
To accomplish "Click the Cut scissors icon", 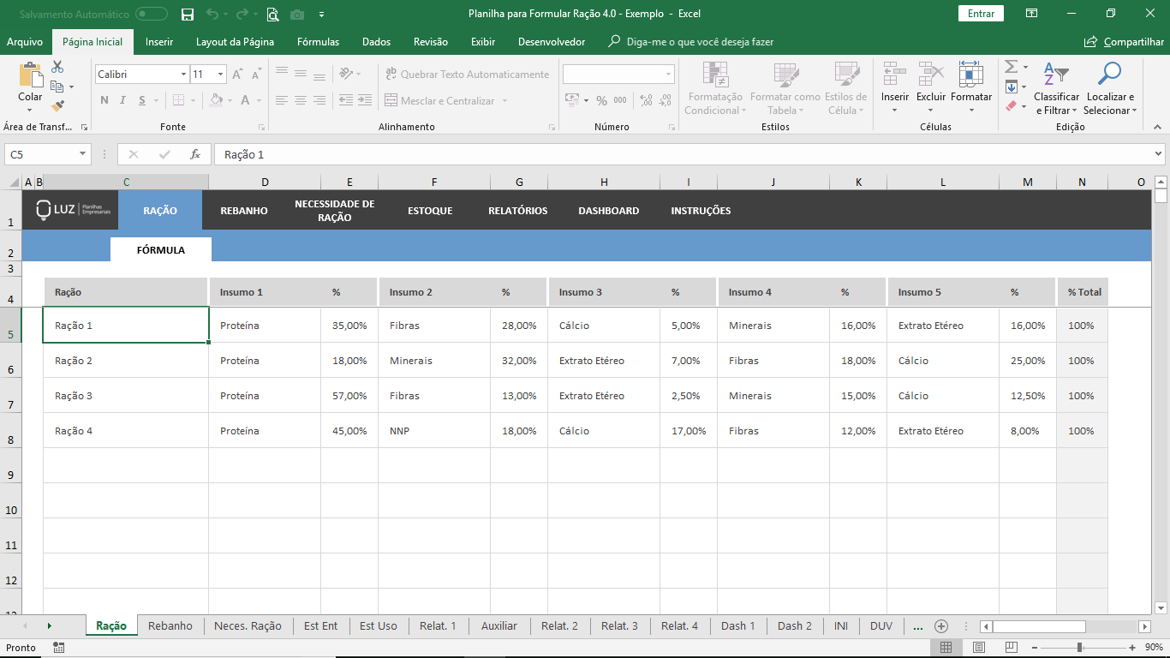I will tap(57, 67).
